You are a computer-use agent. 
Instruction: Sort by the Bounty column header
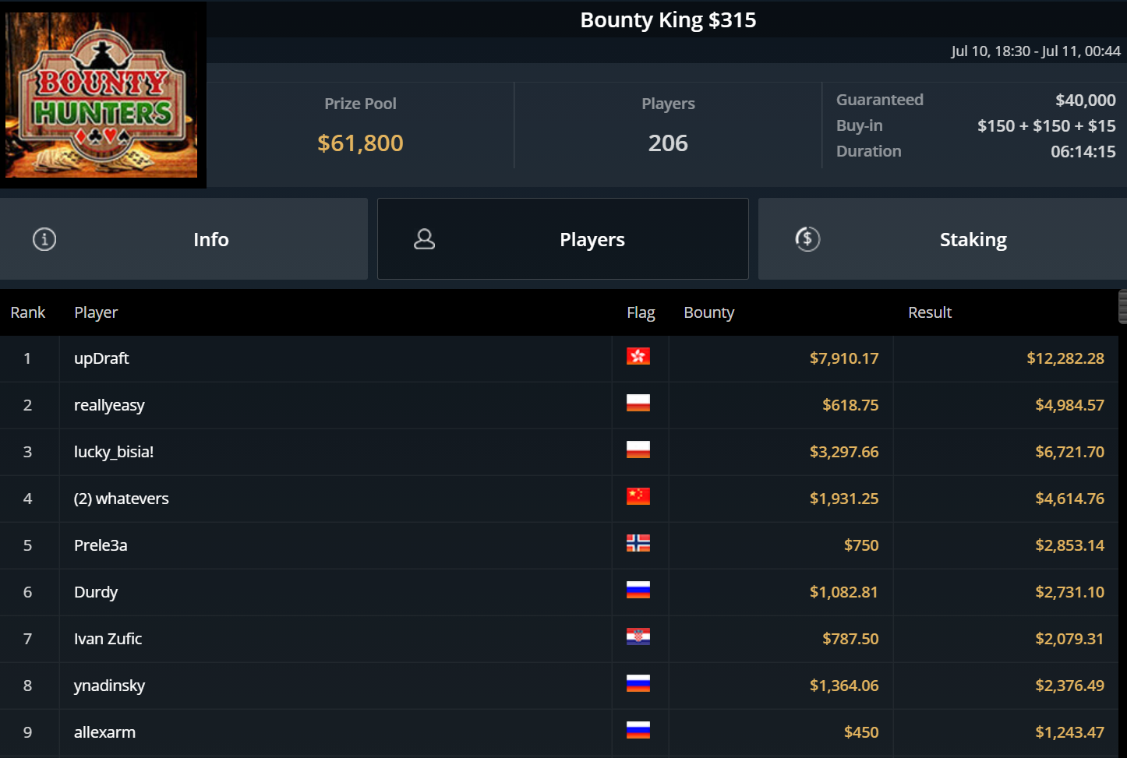708,312
